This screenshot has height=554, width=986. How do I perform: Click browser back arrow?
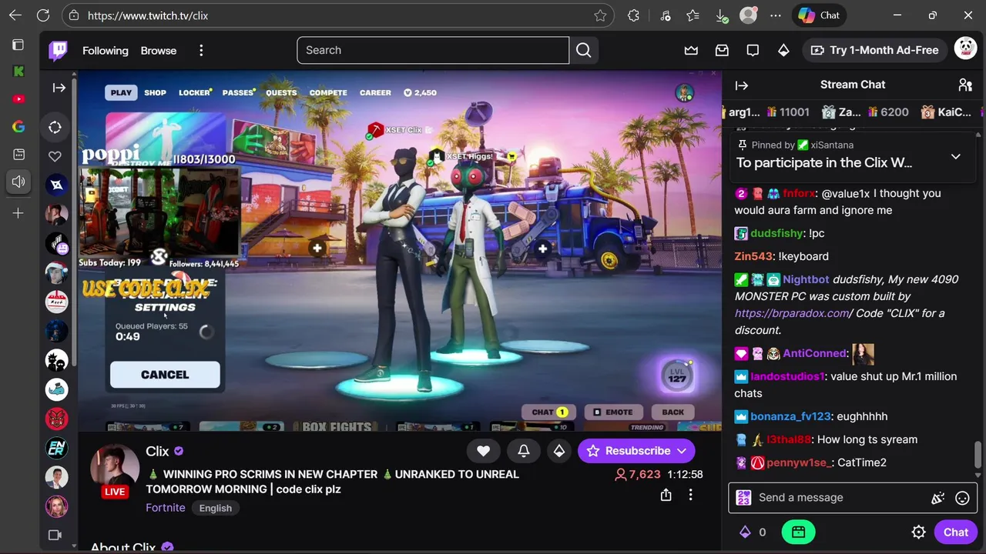(x=15, y=15)
